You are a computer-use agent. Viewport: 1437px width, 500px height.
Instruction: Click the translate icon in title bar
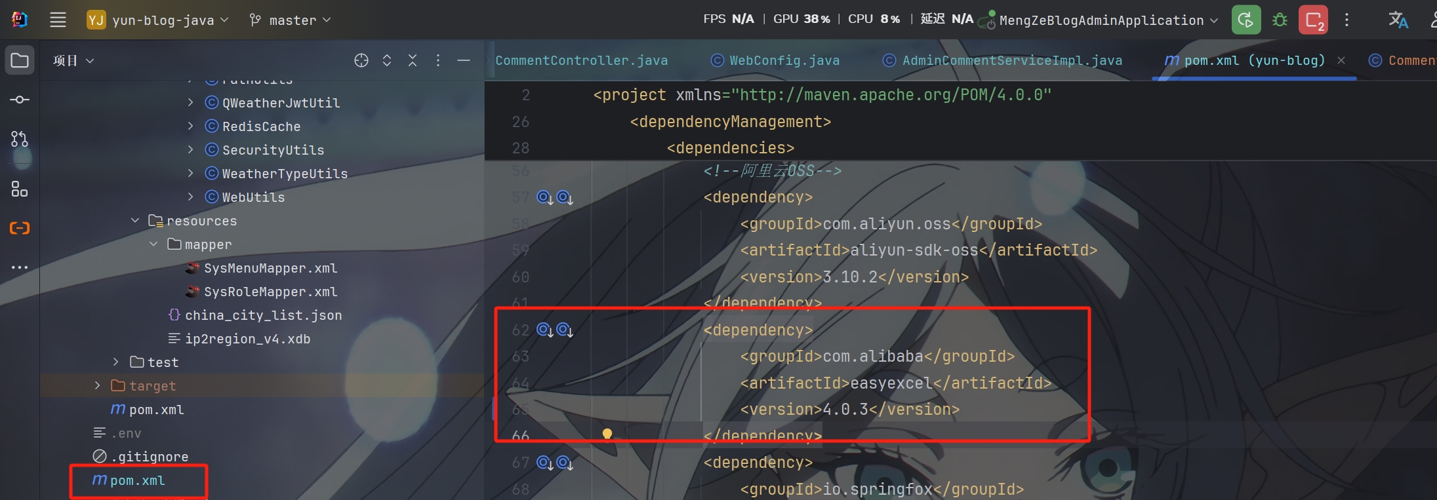(x=1398, y=20)
